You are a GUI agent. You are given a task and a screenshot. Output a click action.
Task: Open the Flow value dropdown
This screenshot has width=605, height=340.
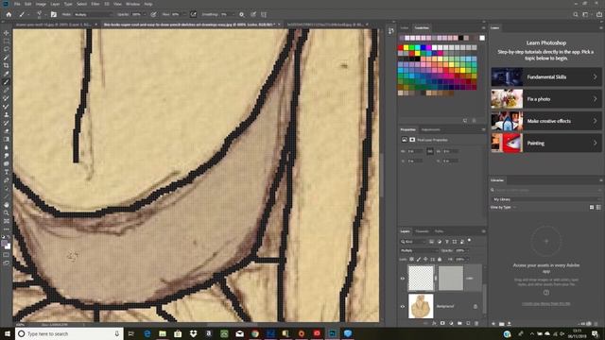(x=184, y=15)
